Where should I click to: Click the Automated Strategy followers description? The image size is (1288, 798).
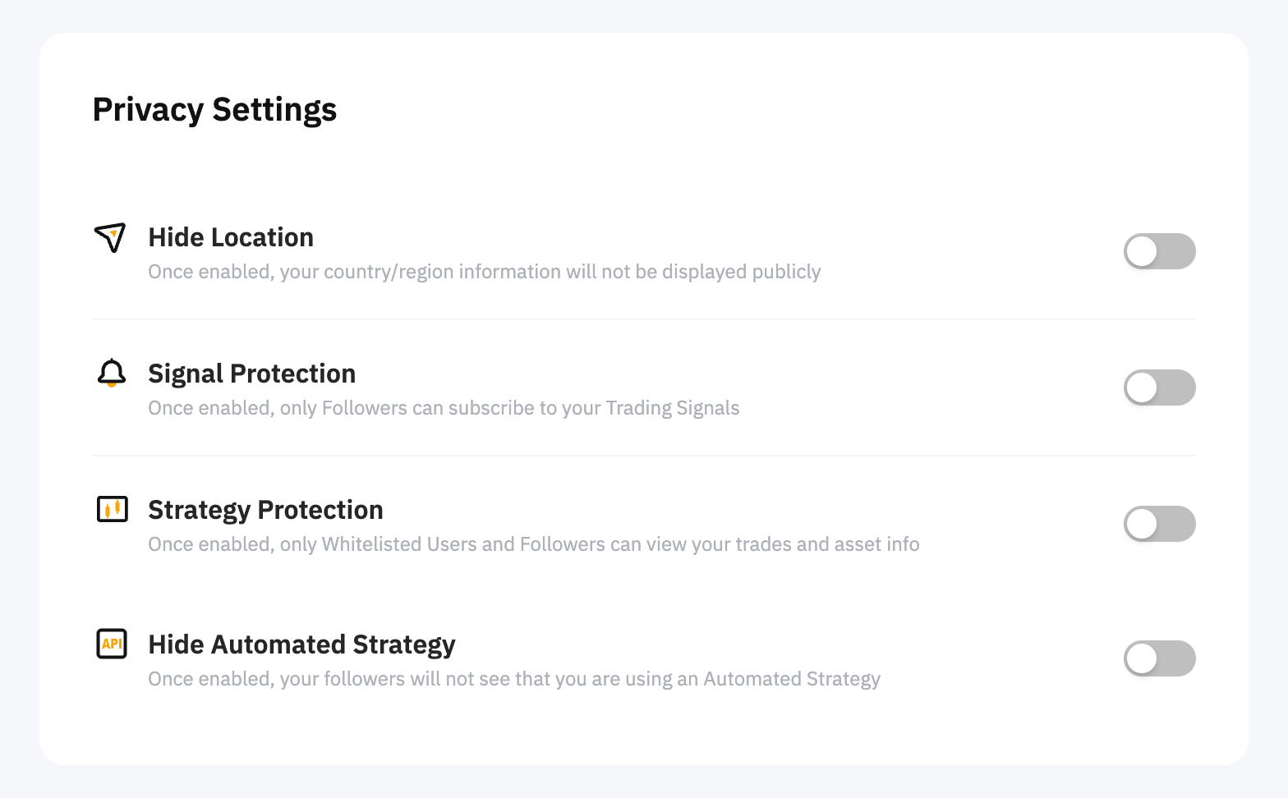pos(513,679)
